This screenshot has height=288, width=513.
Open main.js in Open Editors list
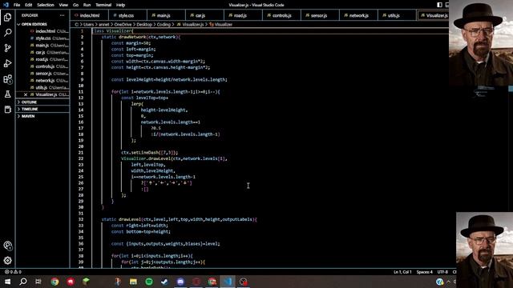tap(42, 46)
